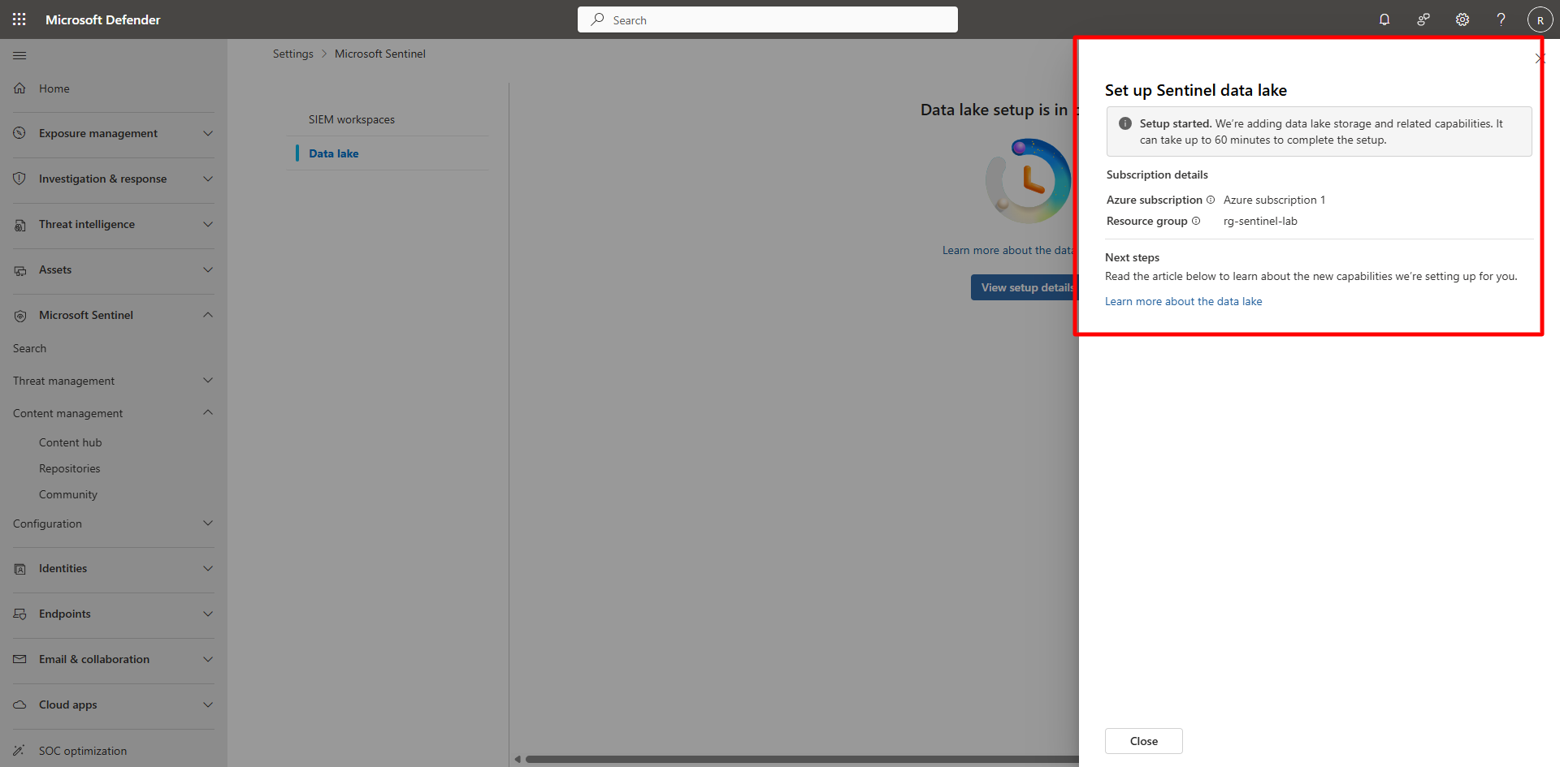Open the settings gear icon
Screen dimensions: 1560x767
(1462, 19)
